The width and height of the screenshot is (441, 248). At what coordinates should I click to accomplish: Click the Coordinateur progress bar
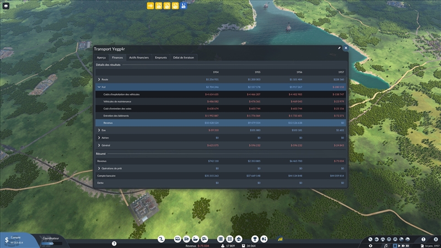pos(51,244)
